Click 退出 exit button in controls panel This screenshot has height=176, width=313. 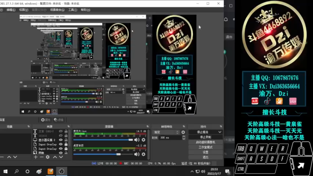[x=205, y=157]
